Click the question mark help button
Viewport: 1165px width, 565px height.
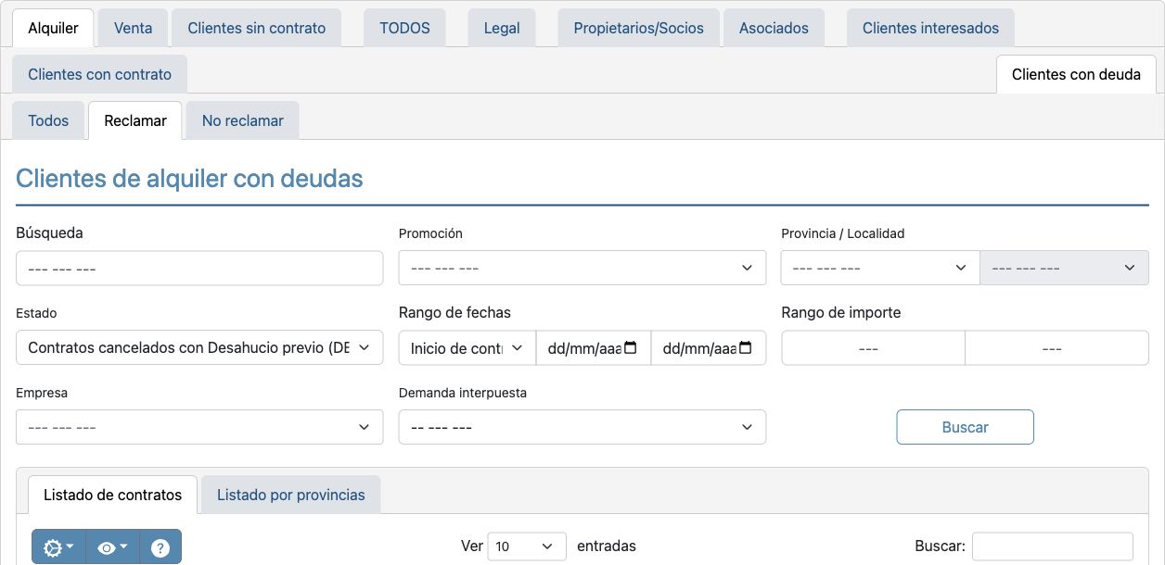(160, 547)
